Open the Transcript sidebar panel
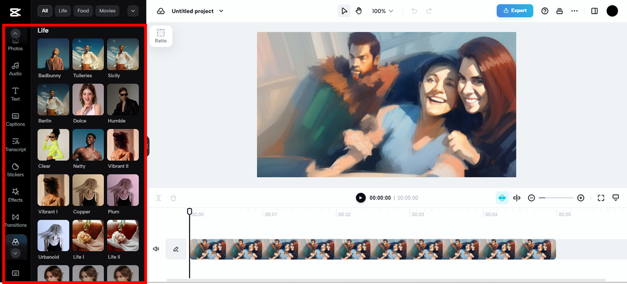The image size is (627, 284). [x=15, y=145]
